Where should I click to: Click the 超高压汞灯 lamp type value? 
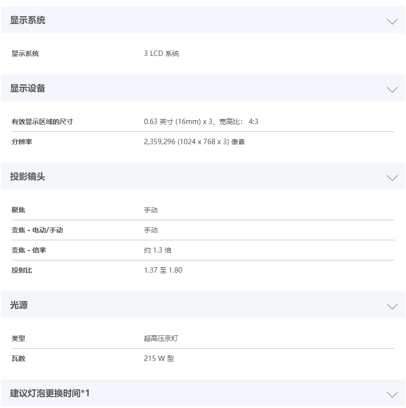(x=161, y=338)
